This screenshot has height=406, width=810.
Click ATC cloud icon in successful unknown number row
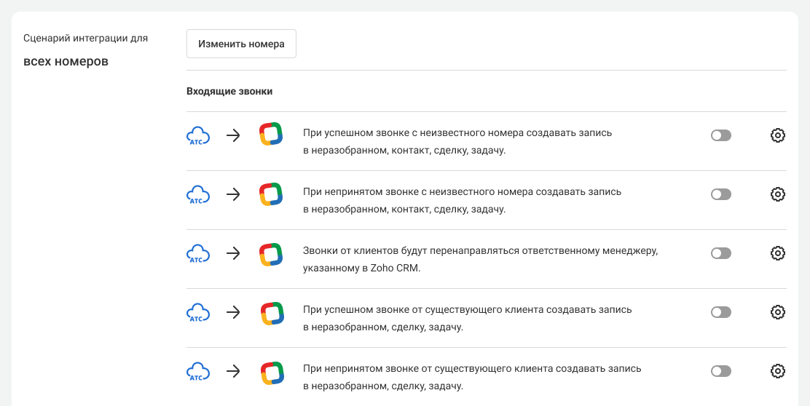[x=198, y=135]
